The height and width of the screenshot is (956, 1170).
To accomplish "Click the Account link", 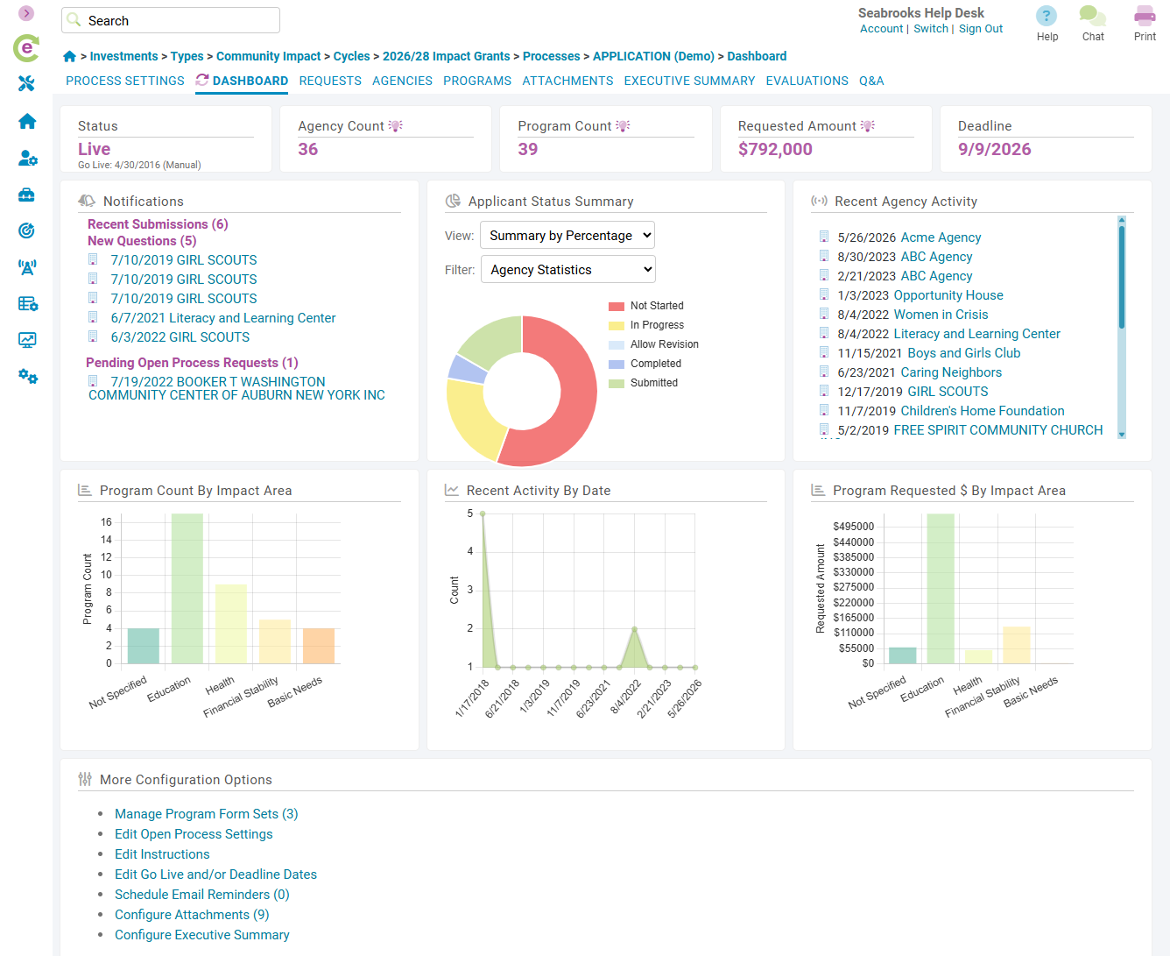I will tap(881, 29).
